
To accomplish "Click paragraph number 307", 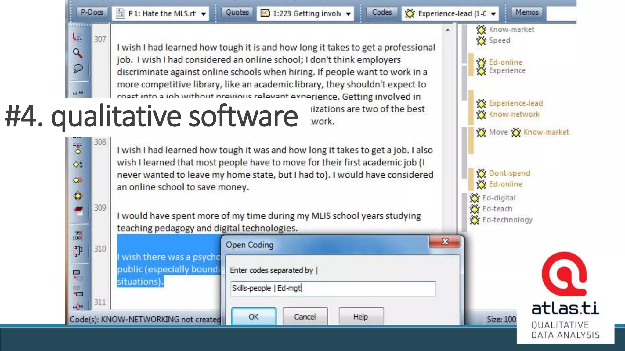I will [x=100, y=39].
